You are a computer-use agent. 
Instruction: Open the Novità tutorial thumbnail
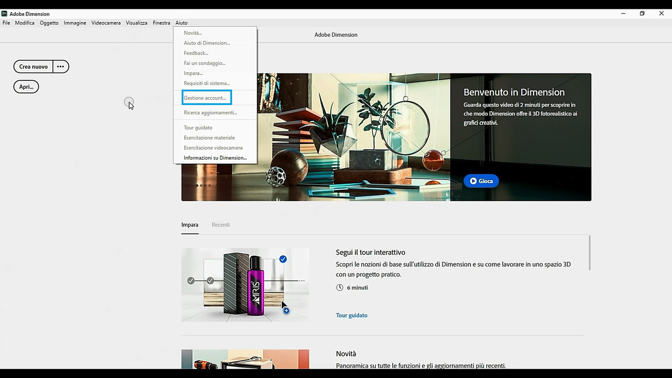(x=245, y=359)
